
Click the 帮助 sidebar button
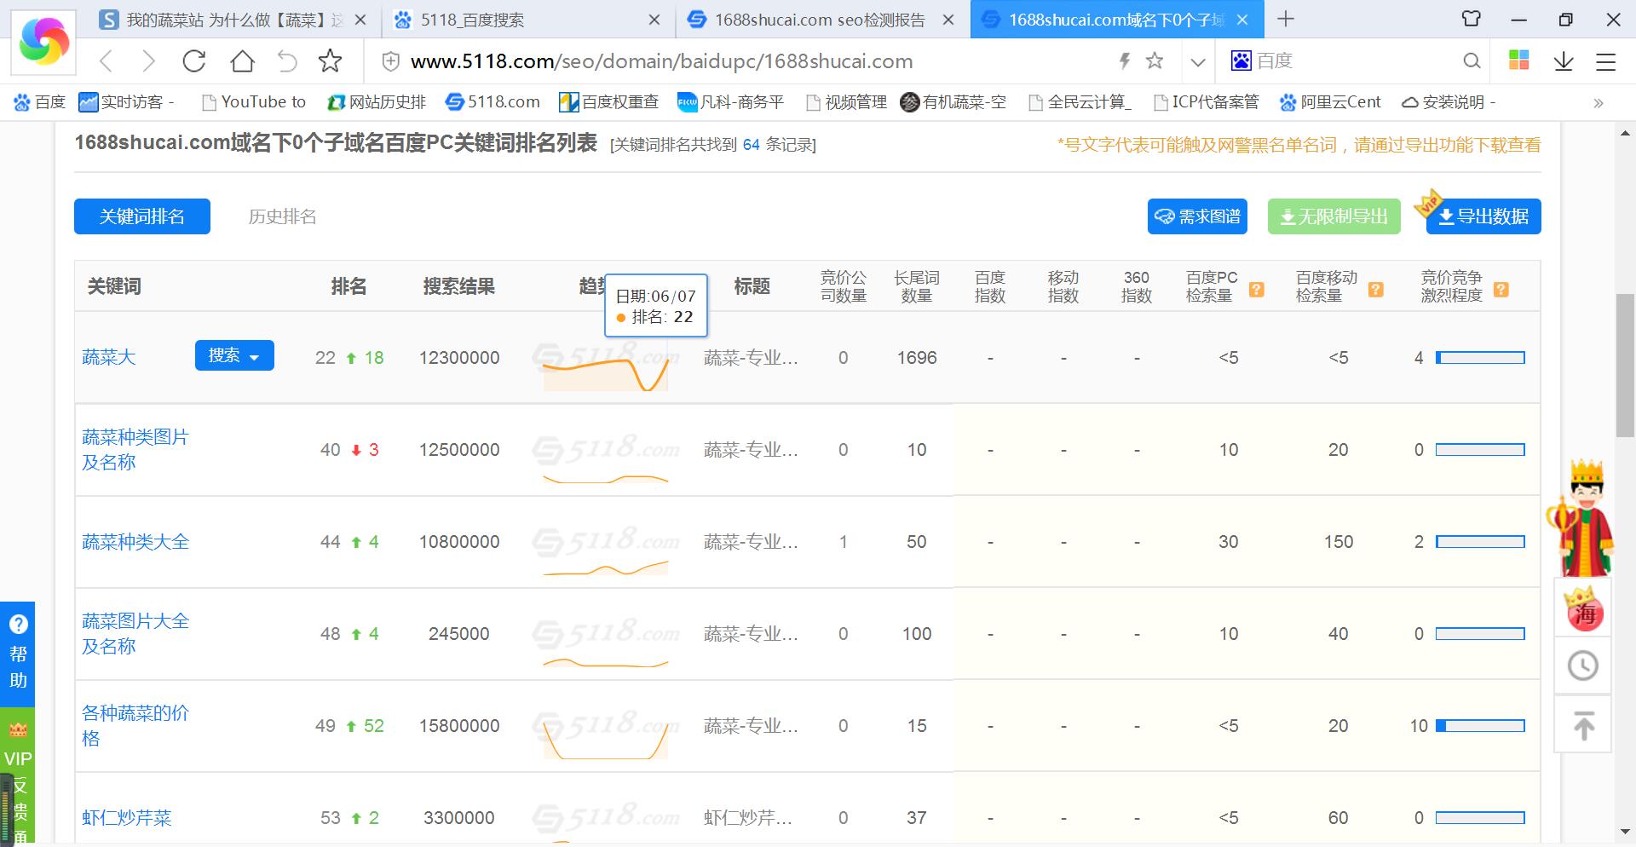pyautogui.click(x=18, y=654)
